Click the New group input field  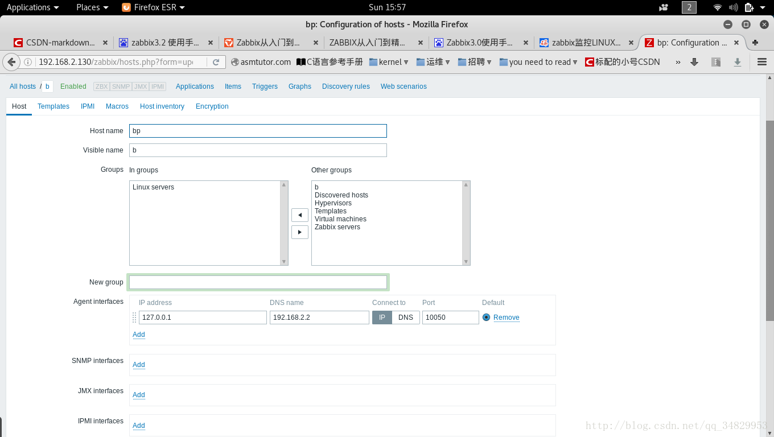(258, 282)
